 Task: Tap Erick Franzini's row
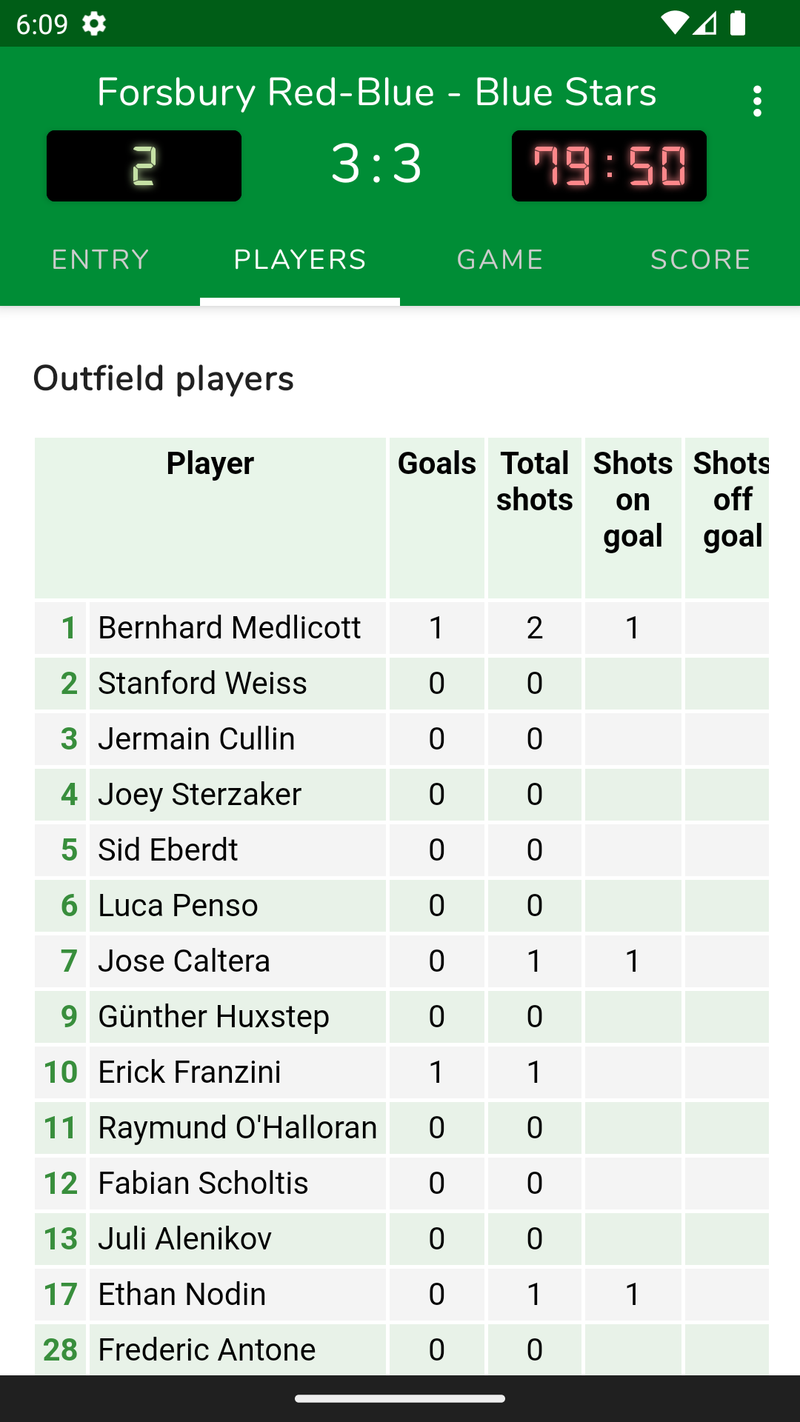(190, 1072)
